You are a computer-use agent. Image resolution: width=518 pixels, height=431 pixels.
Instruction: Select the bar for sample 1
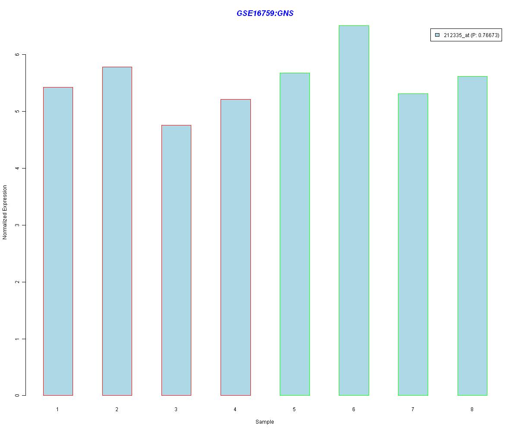(x=58, y=241)
